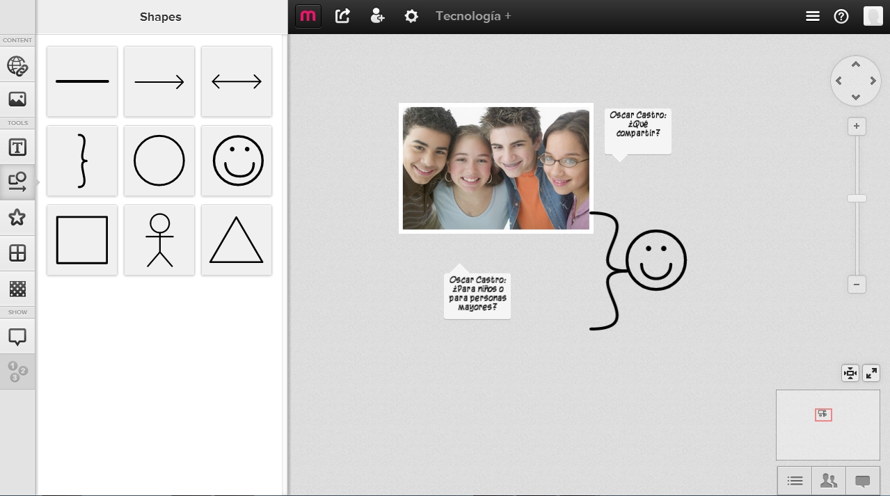
Task: Toggle the numbered presentation order icon
Action: (x=17, y=371)
